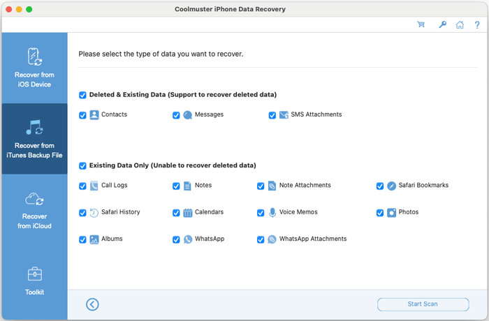Screen dimensions: 489x321
Task: Click the Albums picture icon
Action: pos(94,239)
